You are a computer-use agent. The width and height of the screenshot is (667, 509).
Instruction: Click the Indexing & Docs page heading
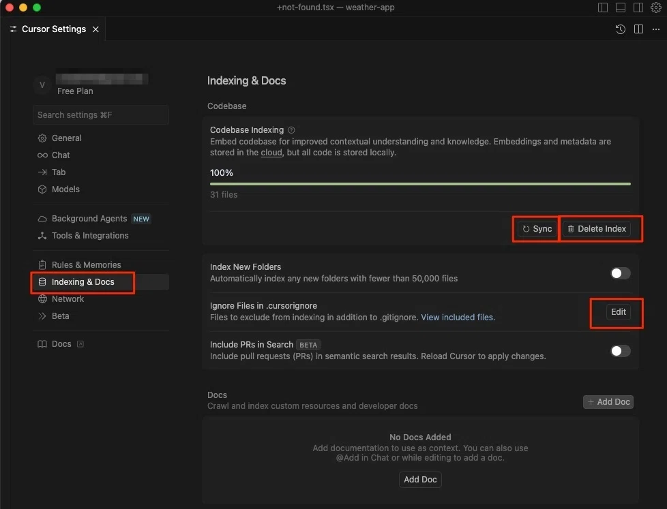tap(246, 80)
